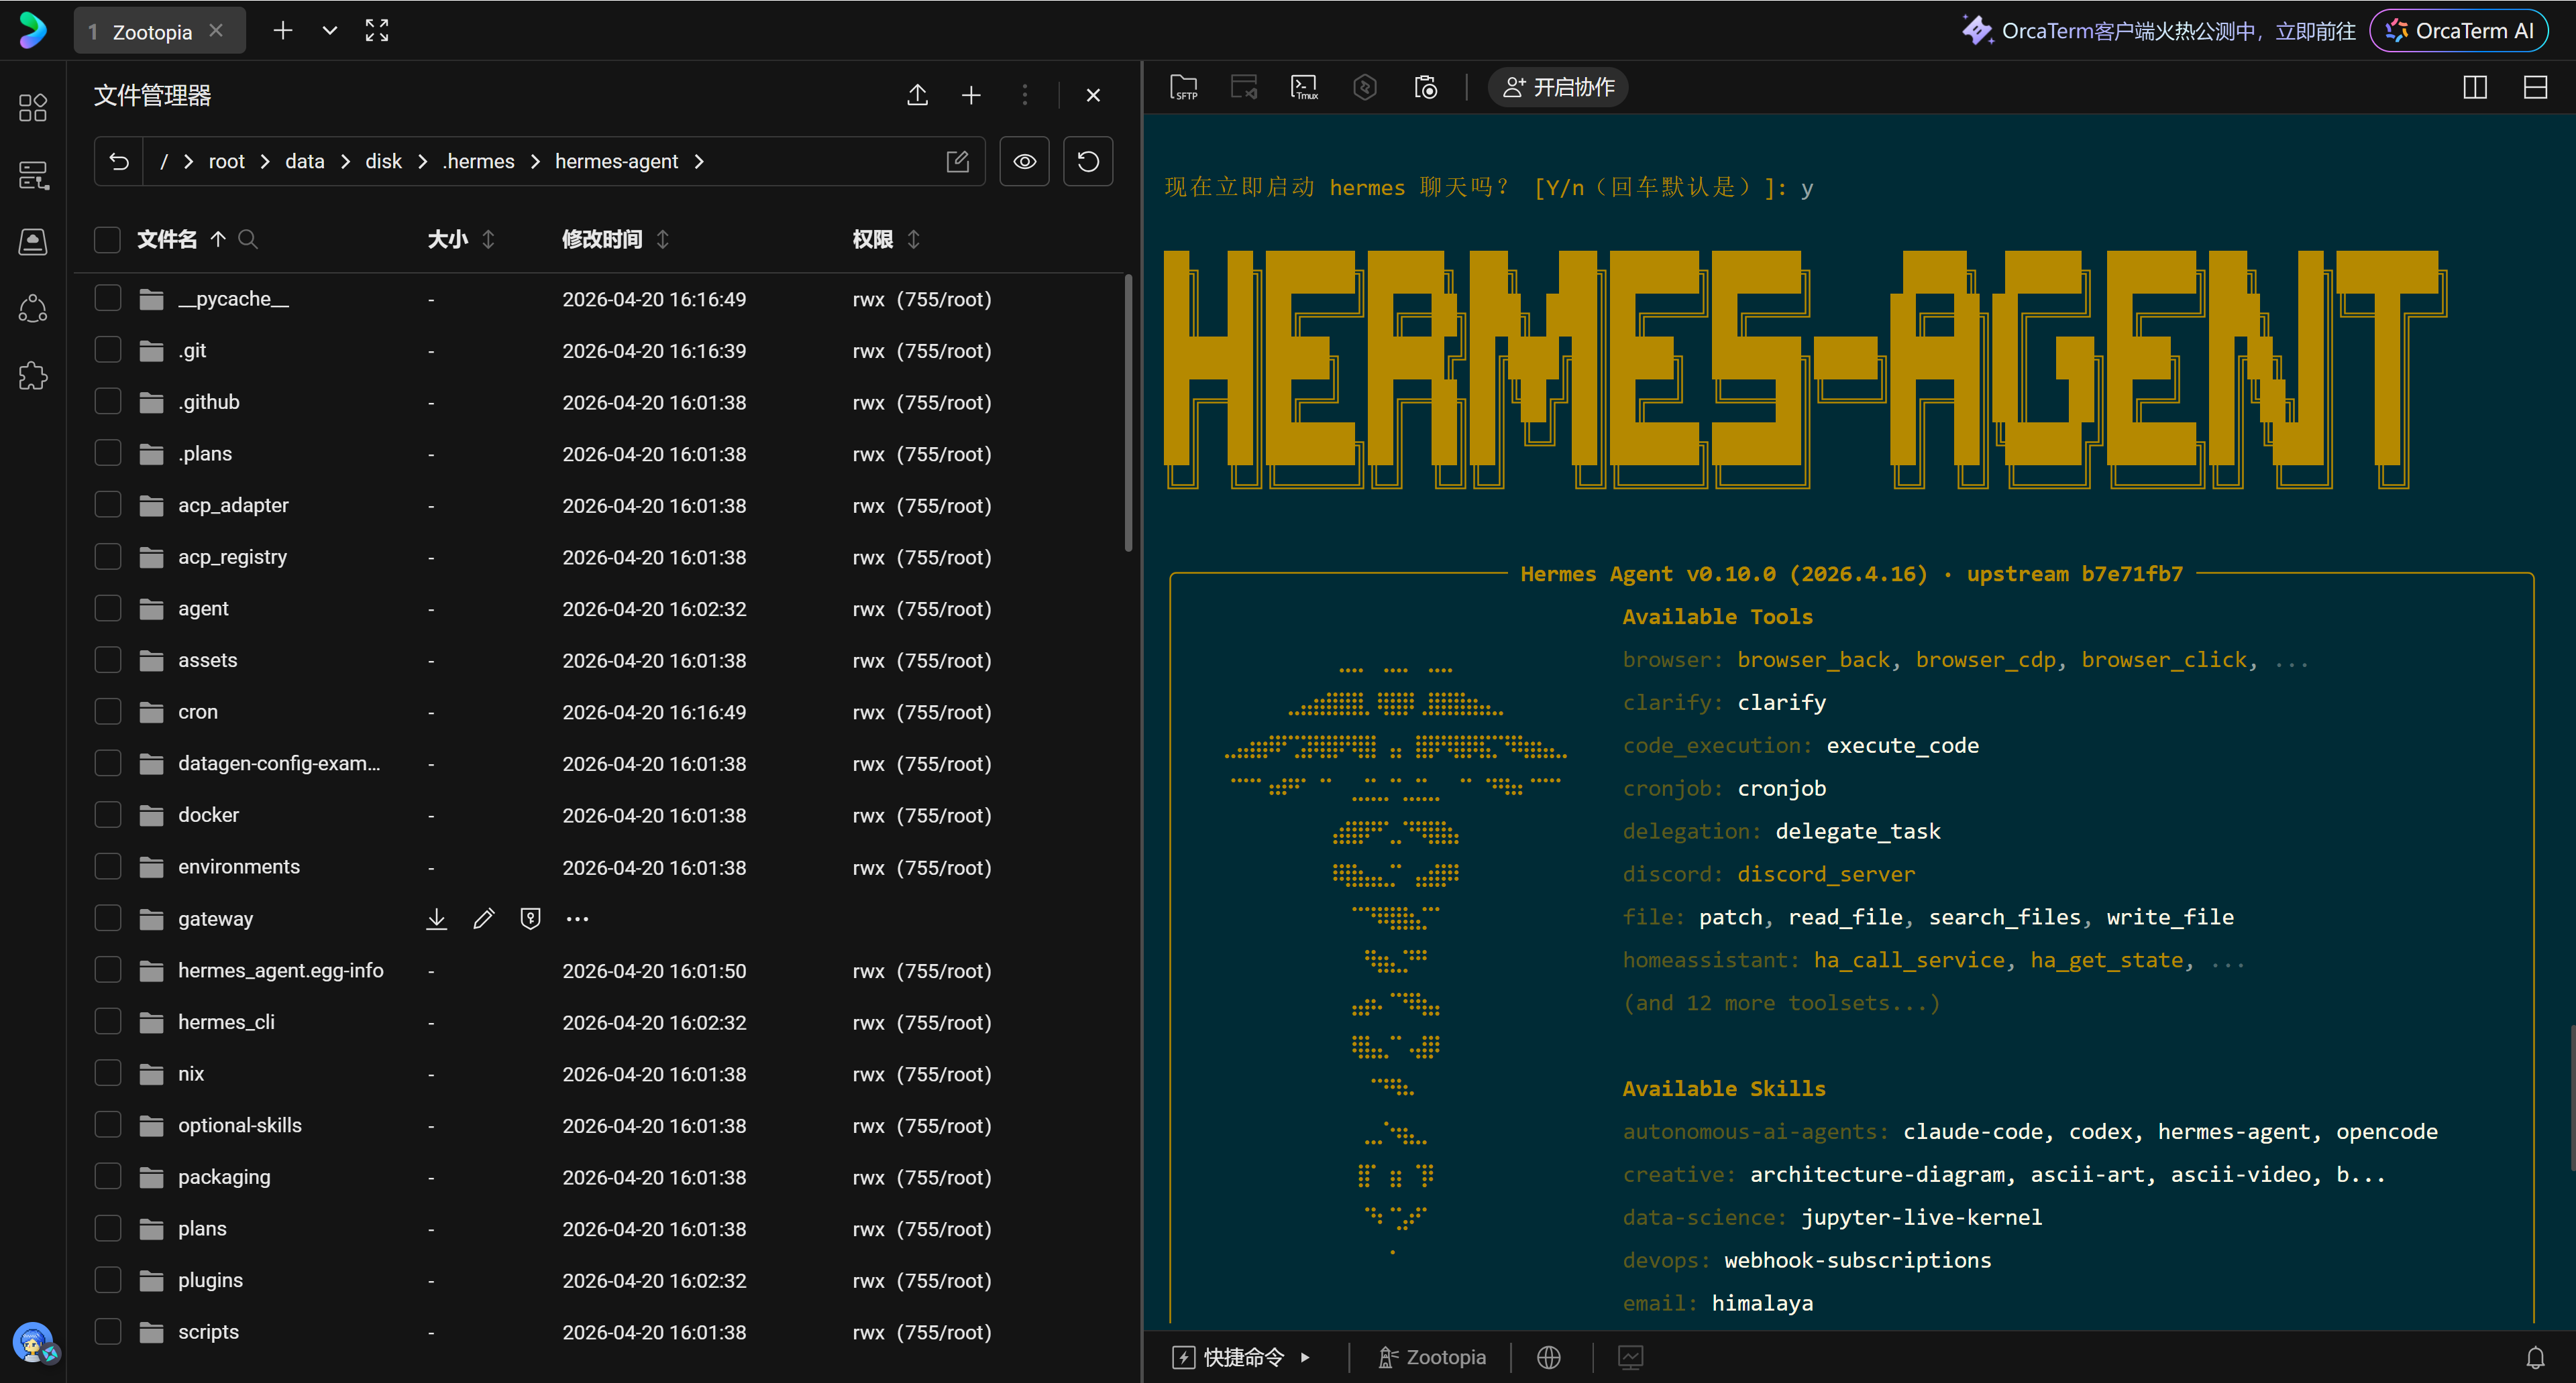Split terminal vertically with the layout icon
2576x1383 pixels.
tap(2475, 88)
